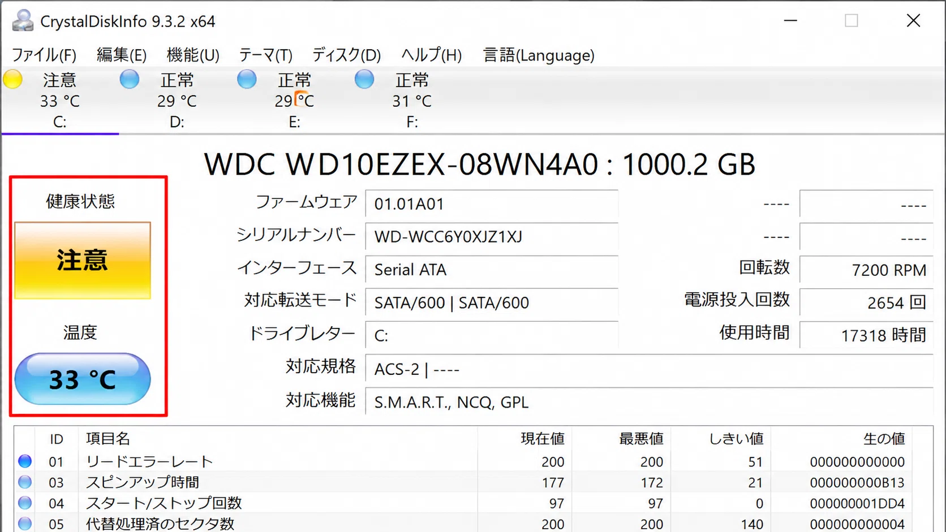Open the ヘルプ(H) menu
The height and width of the screenshot is (532, 946).
(431, 55)
